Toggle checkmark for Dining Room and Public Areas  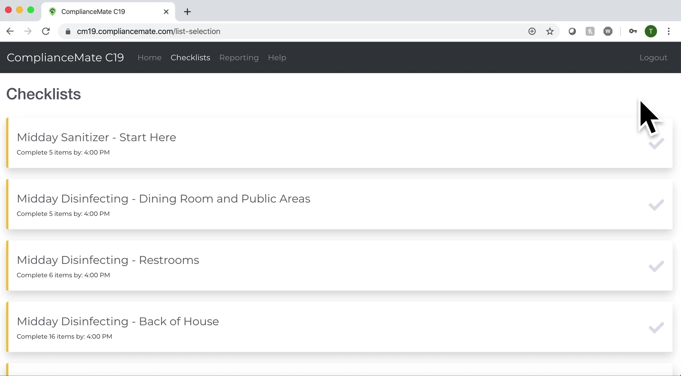pyautogui.click(x=656, y=205)
